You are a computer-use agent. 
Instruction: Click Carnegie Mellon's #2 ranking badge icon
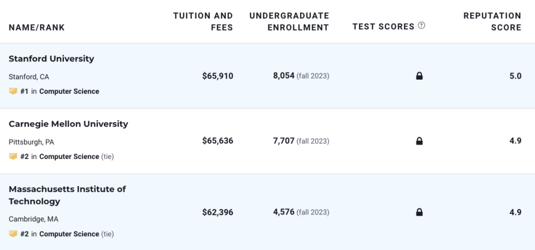(x=13, y=157)
